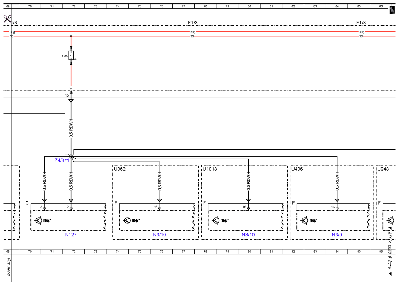Screen dimensions: 399x285
Task: Click the glue tube affix icon
Action: click(x=392, y=10)
